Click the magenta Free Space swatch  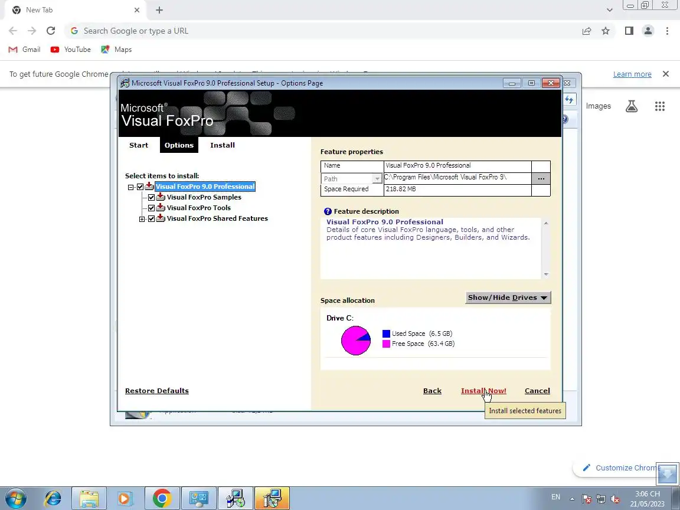click(386, 344)
